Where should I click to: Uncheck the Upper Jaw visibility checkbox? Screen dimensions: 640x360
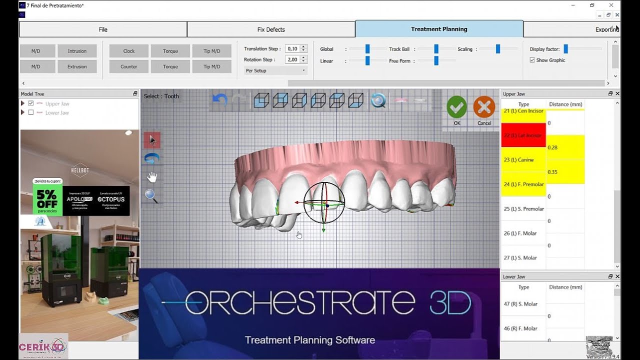[31, 103]
